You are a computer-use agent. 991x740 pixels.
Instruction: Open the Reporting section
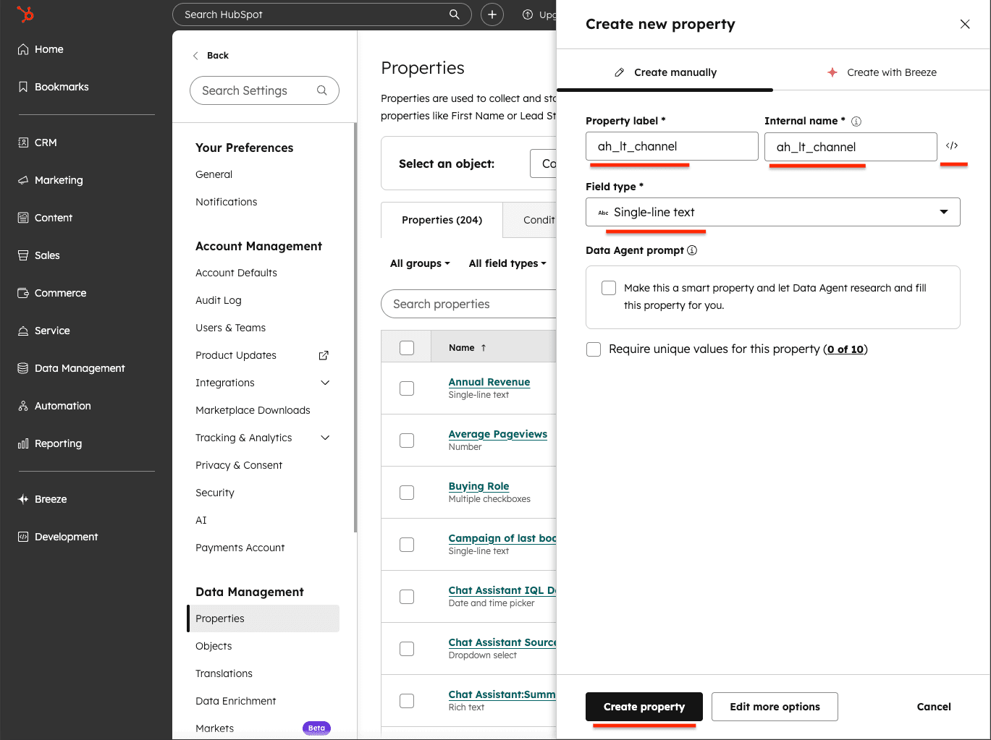coord(58,443)
